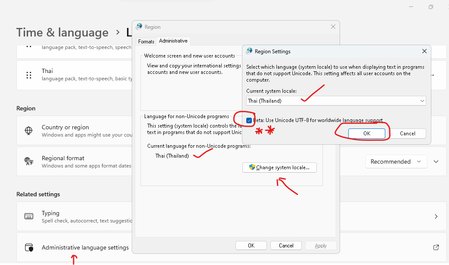
Task: Click the Administrative language settings shield icon
Action: [x=29, y=247]
